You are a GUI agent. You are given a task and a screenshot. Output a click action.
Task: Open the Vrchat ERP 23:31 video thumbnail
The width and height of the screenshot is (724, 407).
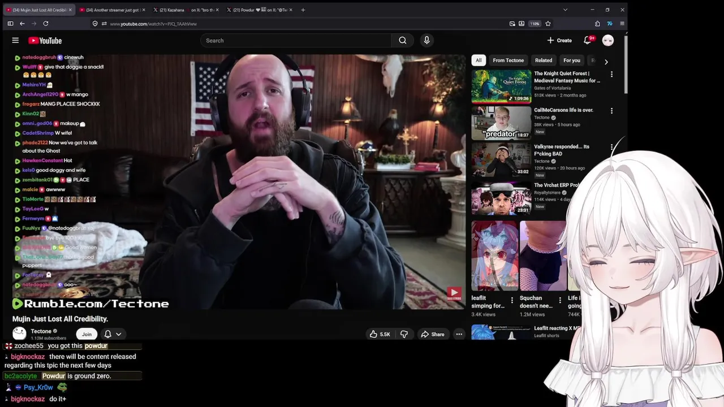tap(501, 198)
